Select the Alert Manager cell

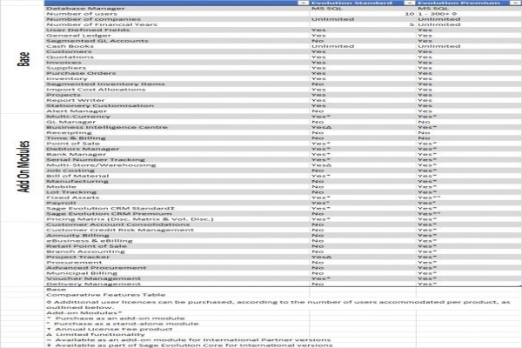click(x=177, y=110)
